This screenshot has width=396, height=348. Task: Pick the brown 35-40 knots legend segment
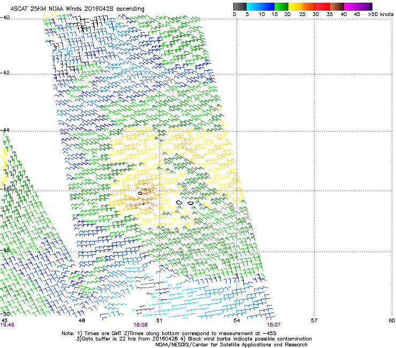[337, 6]
